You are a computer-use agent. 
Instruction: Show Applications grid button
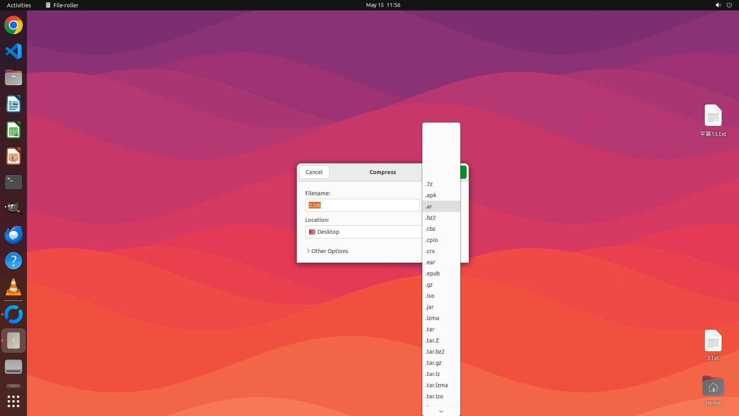(13, 401)
